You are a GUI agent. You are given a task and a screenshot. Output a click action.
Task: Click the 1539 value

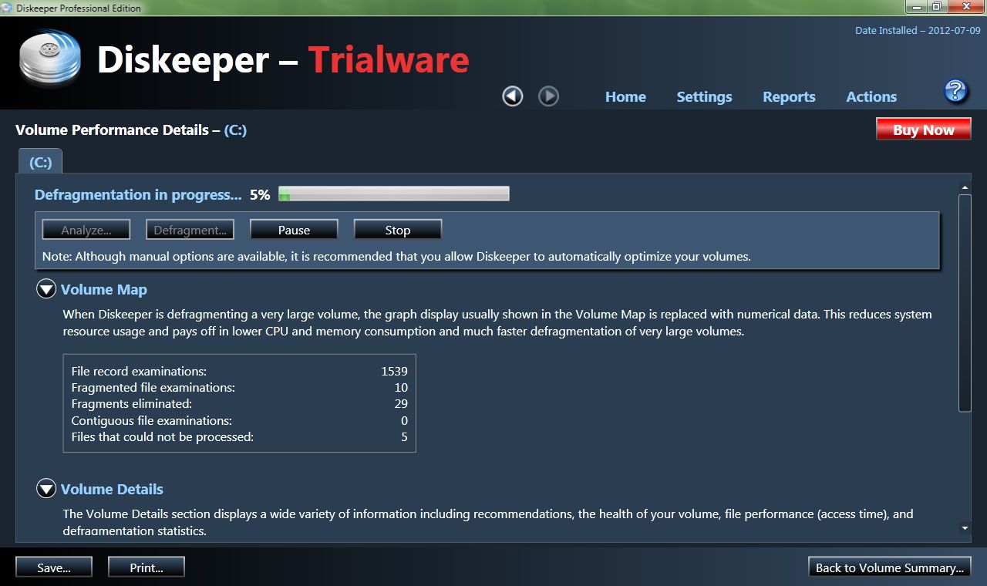click(x=394, y=371)
